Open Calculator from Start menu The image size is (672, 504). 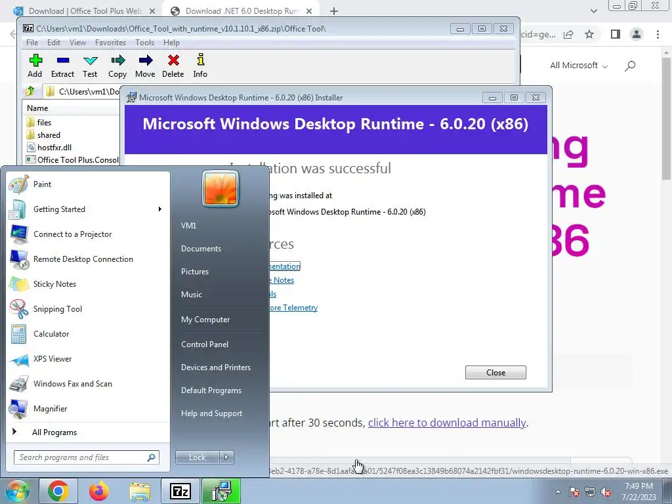[x=87, y=334]
